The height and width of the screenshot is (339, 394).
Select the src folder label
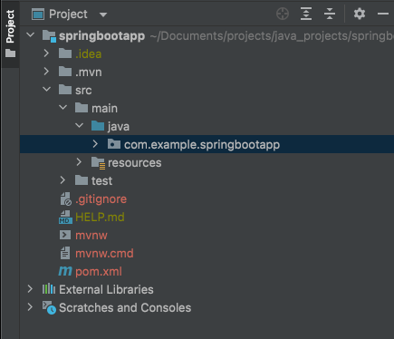pos(83,91)
